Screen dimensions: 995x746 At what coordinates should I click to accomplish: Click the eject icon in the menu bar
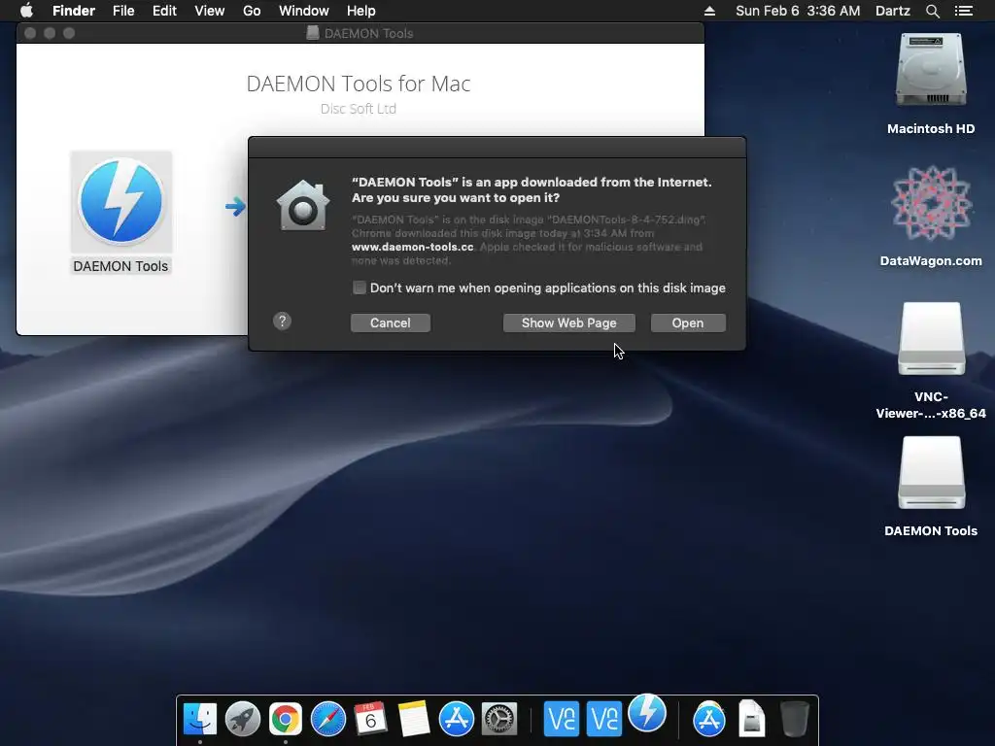pos(709,11)
